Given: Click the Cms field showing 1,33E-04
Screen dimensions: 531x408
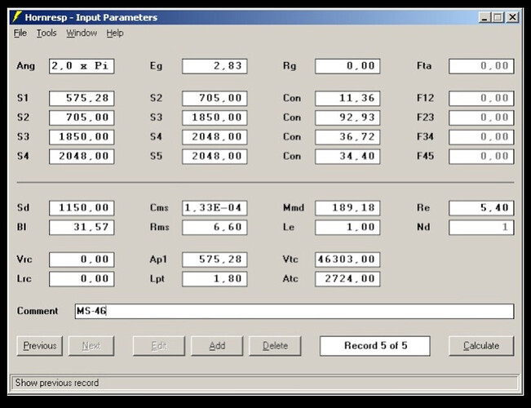Looking at the screenshot, I should [215, 208].
